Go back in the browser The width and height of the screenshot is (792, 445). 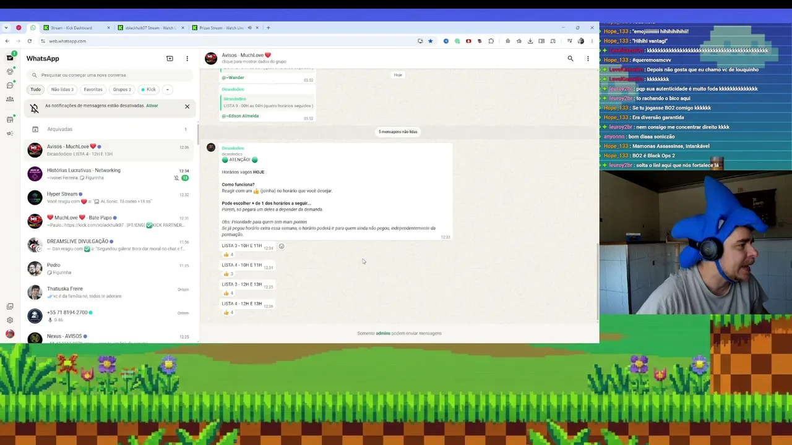(x=7, y=41)
